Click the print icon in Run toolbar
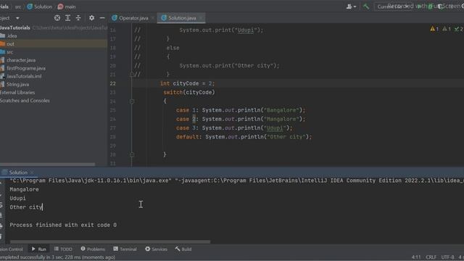The image size is (464, 261). tap(1, 226)
